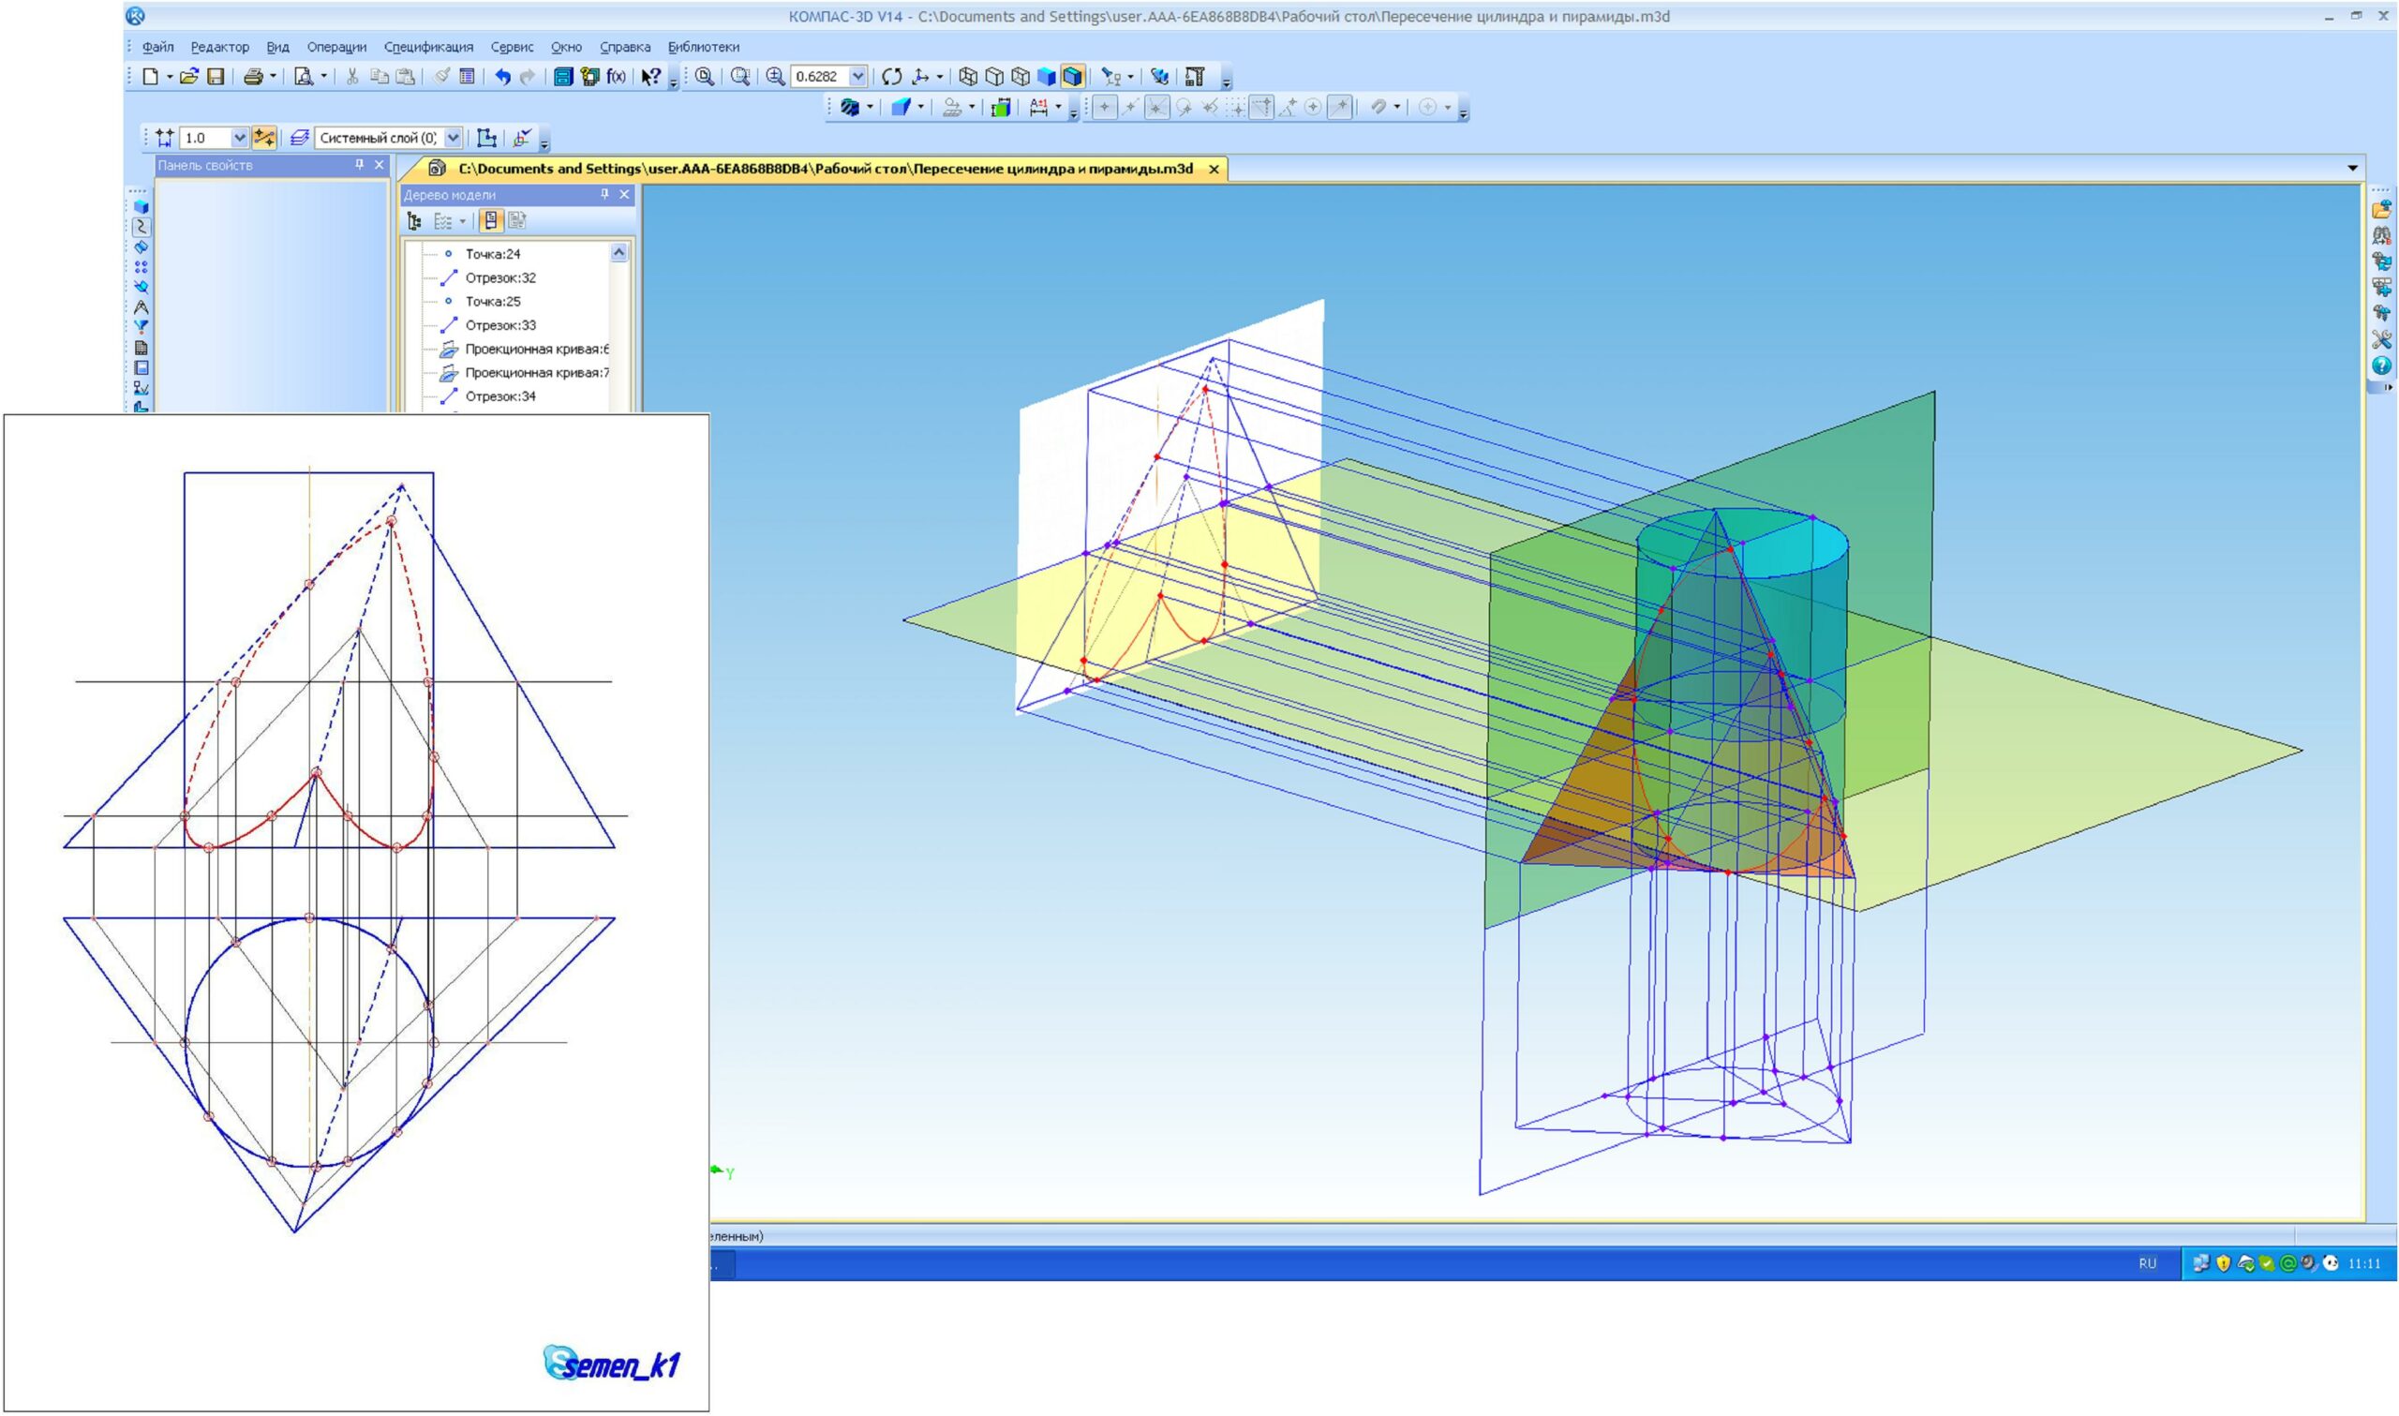The height and width of the screenshot is (1416, 2399).
Task: Toggle thin hidden lines display mode
Action: pos(1020,76)
